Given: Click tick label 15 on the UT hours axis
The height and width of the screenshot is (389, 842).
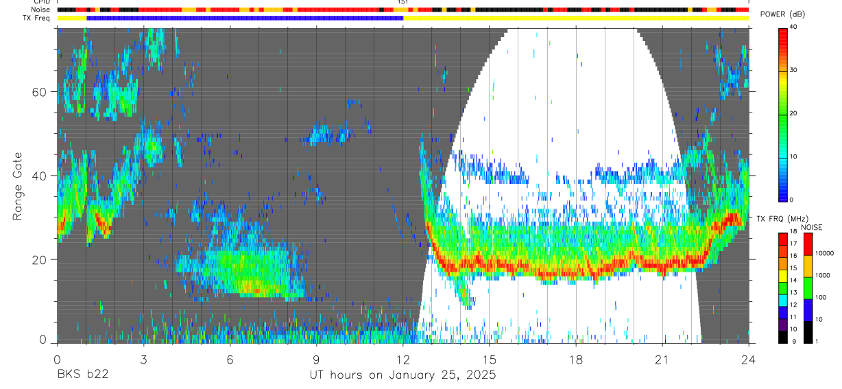Looking at the screenshot, I should [490, 359].
